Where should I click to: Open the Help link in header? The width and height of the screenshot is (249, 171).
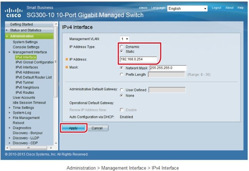pyautogui.click(x=240, y=8)
